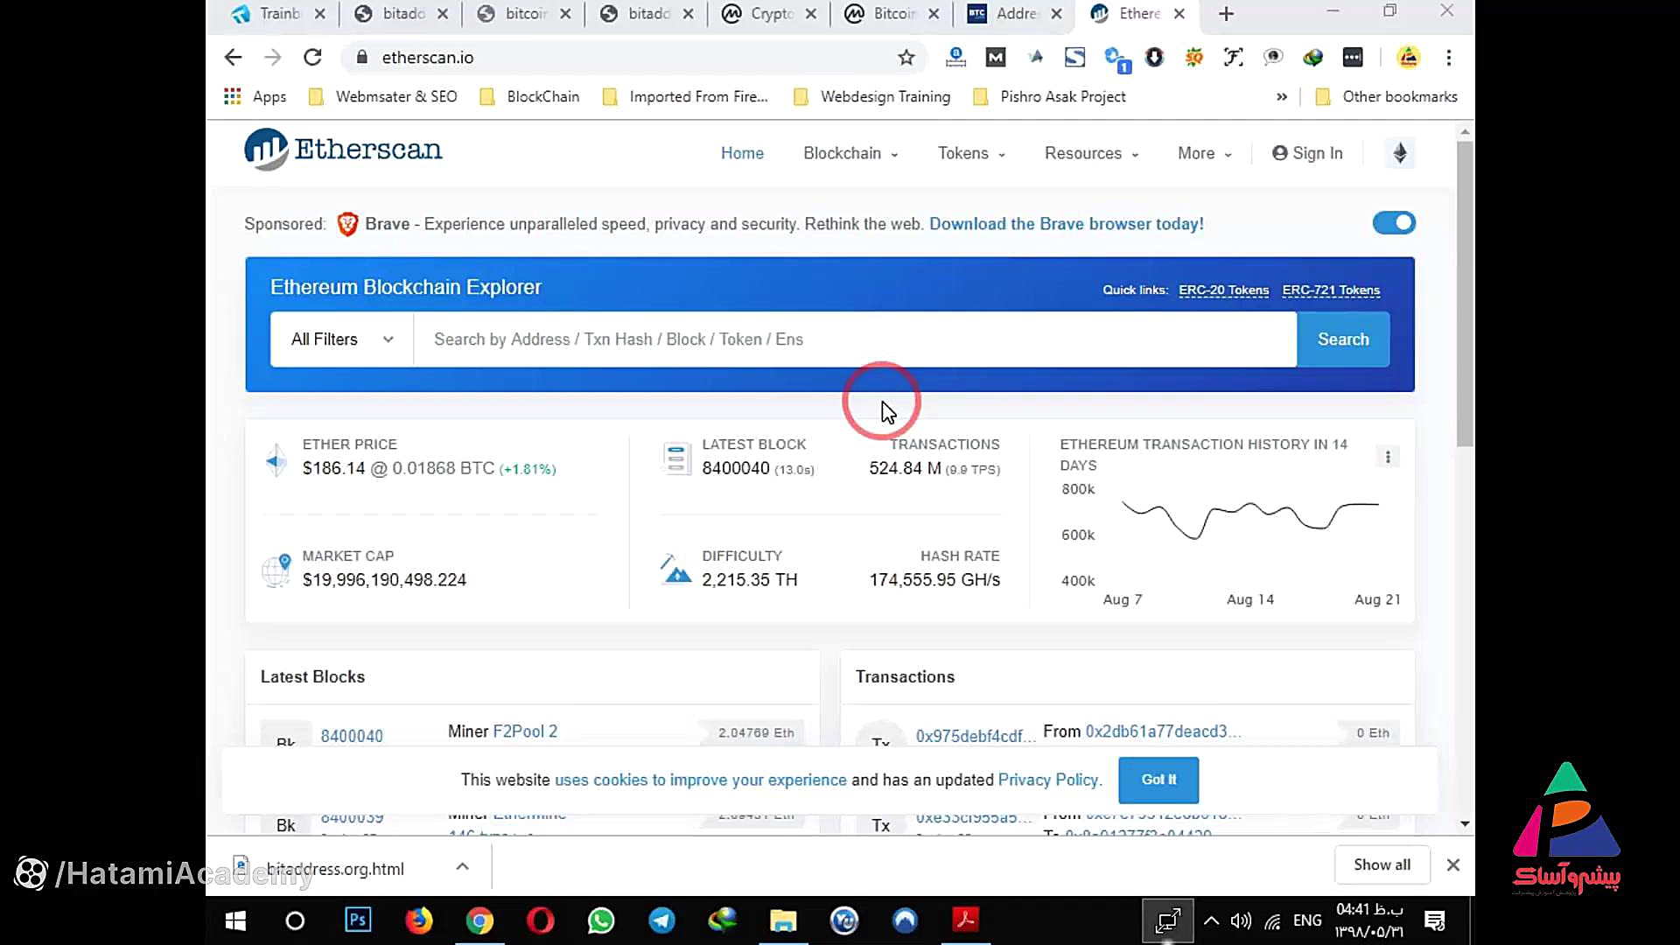Open Opera from the taskbar
The image size is (1680, 945).
[540, 920]
